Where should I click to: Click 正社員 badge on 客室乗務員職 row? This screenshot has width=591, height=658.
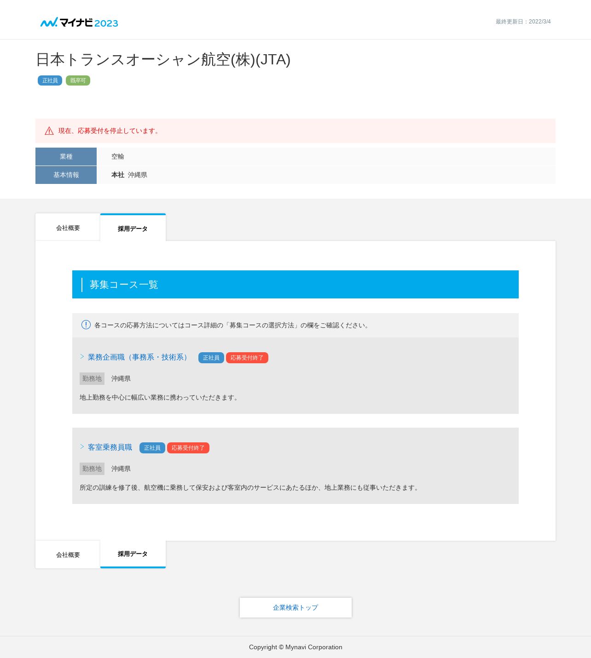pos(152,448)
